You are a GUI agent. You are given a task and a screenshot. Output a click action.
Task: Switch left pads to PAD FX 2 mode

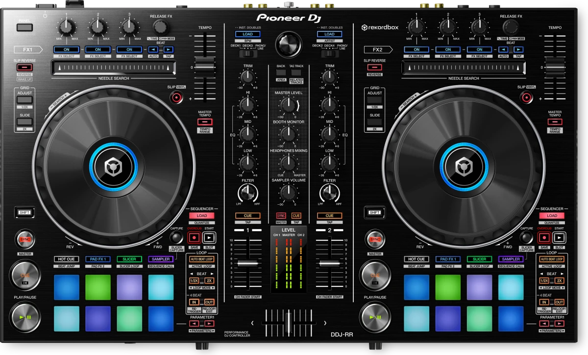pyautogui.click(x=98, y=266)
